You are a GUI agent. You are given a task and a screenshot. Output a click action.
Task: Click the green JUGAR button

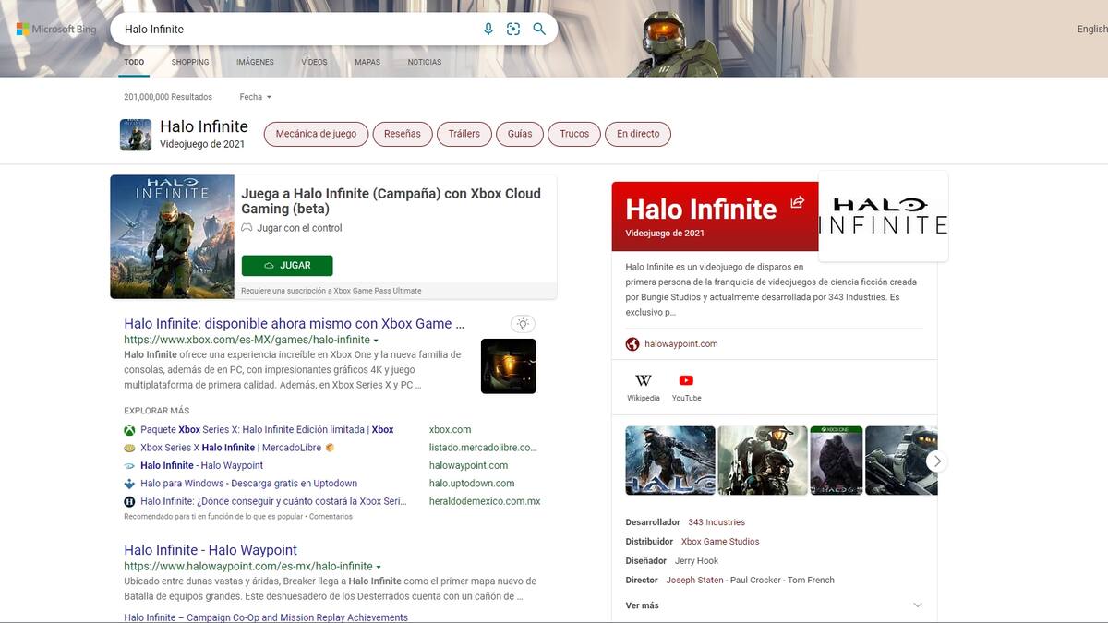point(287,265)
